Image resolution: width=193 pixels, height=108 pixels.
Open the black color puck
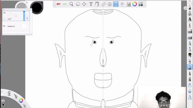click(x=37, y=7)
